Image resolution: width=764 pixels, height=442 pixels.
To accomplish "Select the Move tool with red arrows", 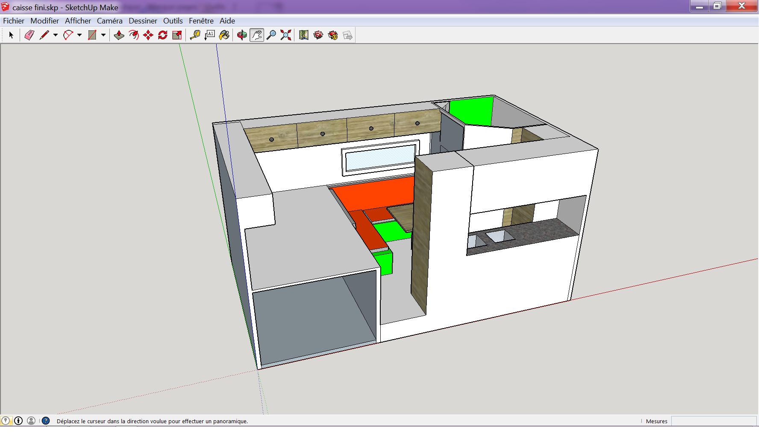I will point(148,35).
